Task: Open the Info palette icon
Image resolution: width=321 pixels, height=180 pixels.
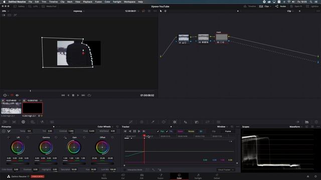Action: (x=316, y=122)
